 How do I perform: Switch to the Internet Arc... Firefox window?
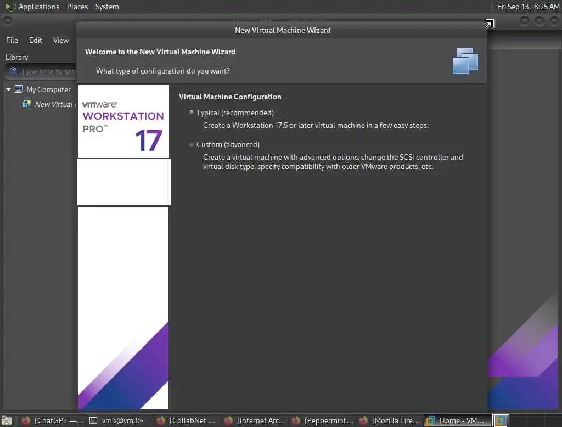pyautogui.click(x=254, y=420)
